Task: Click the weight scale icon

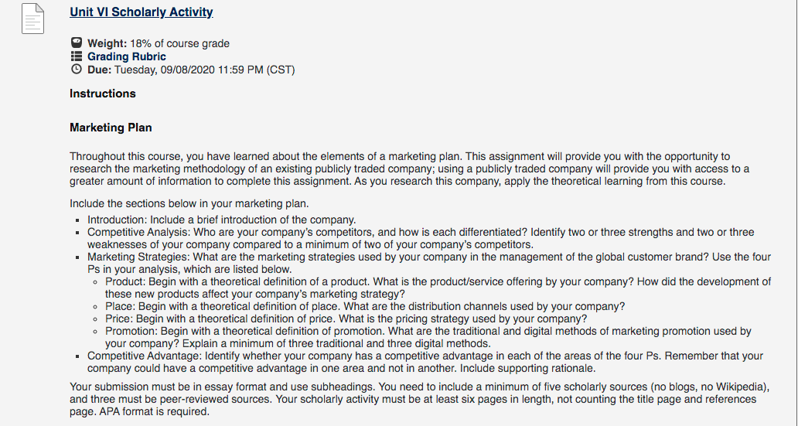Action: click(x=77, y=43)
